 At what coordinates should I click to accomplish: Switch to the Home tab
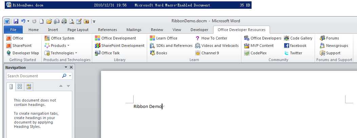click(x=34, y=30)
